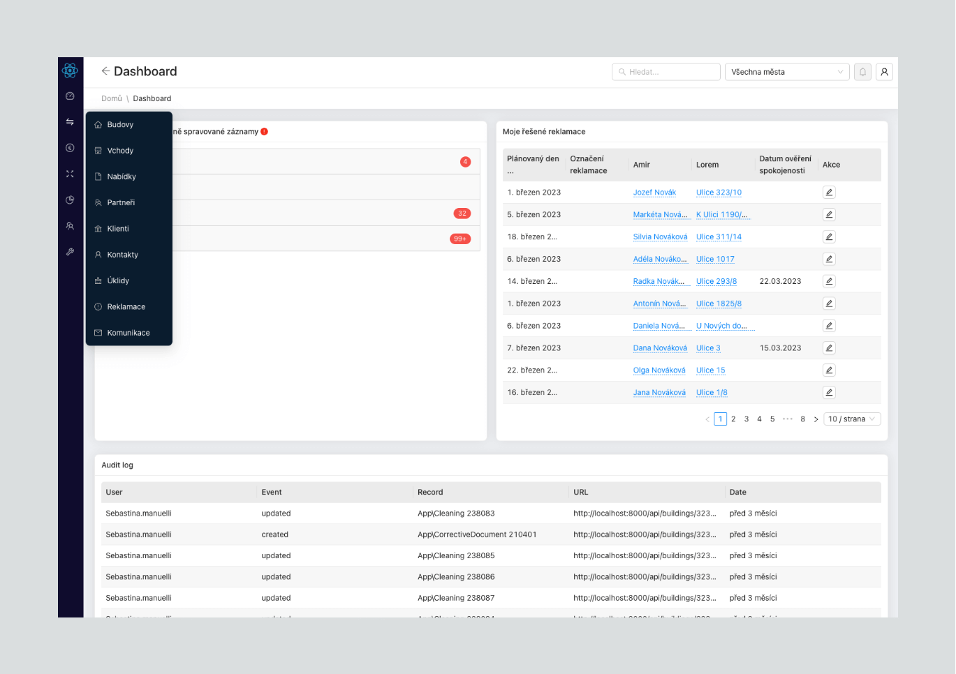Open the pie chart sidebar icon
The image size is (956, 674).
point(70,200)
